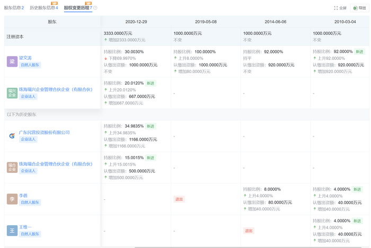Click 以下为历史股东 section label
The image size is (371, 248).
(22, 114)
